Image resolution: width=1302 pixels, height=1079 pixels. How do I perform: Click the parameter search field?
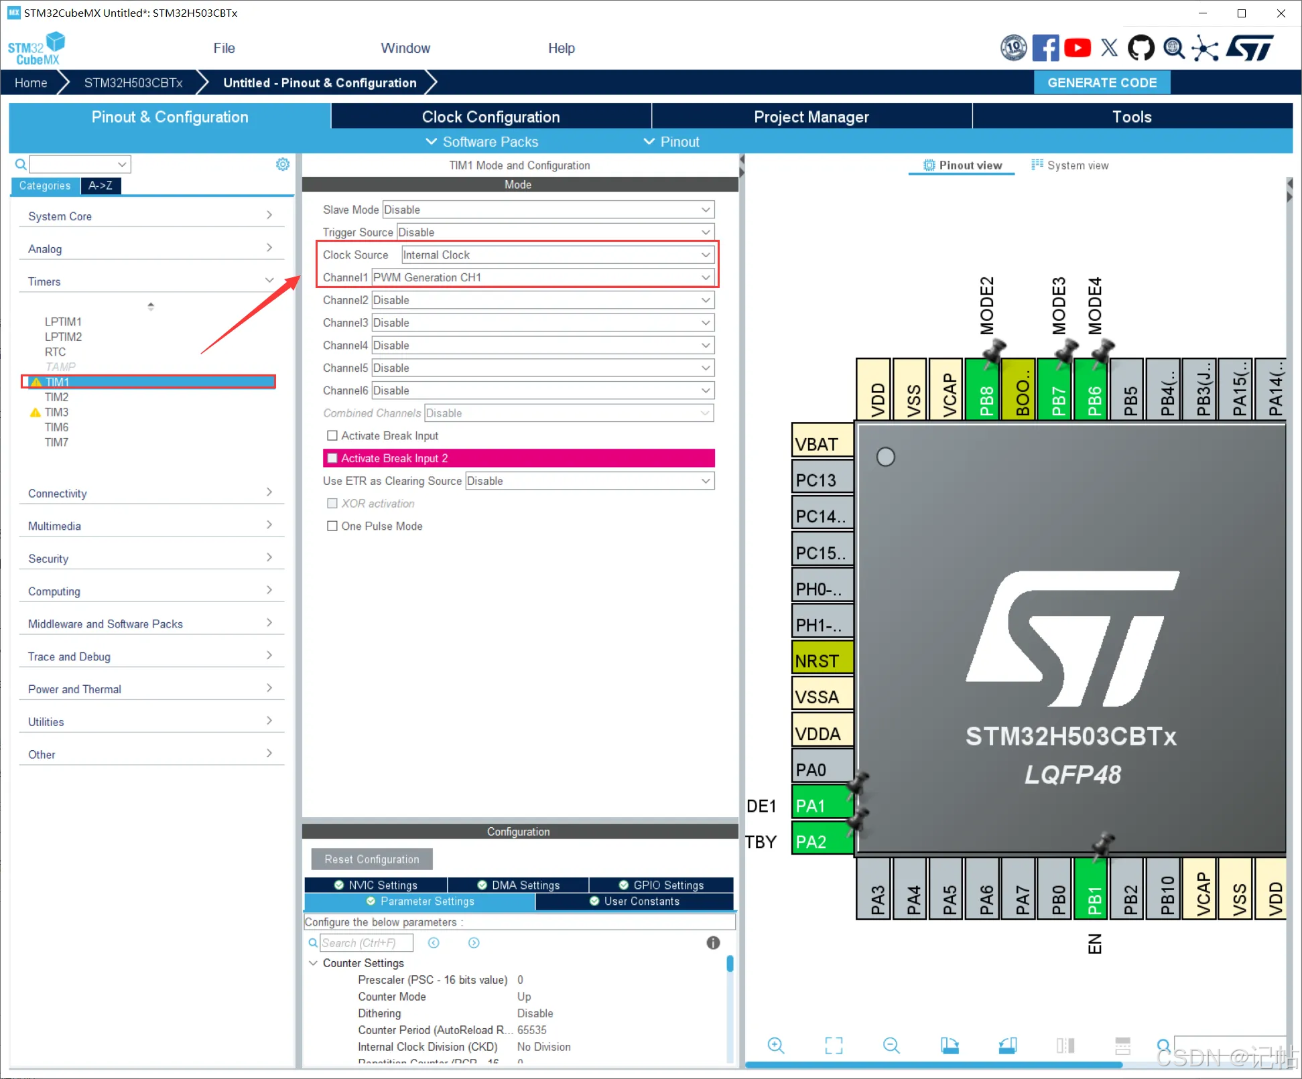[x=367, y=943]
